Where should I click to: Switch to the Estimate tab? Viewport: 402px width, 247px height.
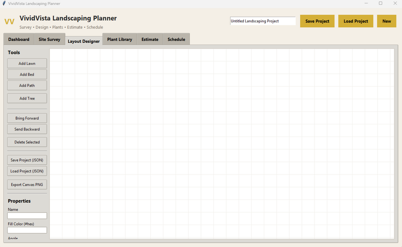(150, 39)
